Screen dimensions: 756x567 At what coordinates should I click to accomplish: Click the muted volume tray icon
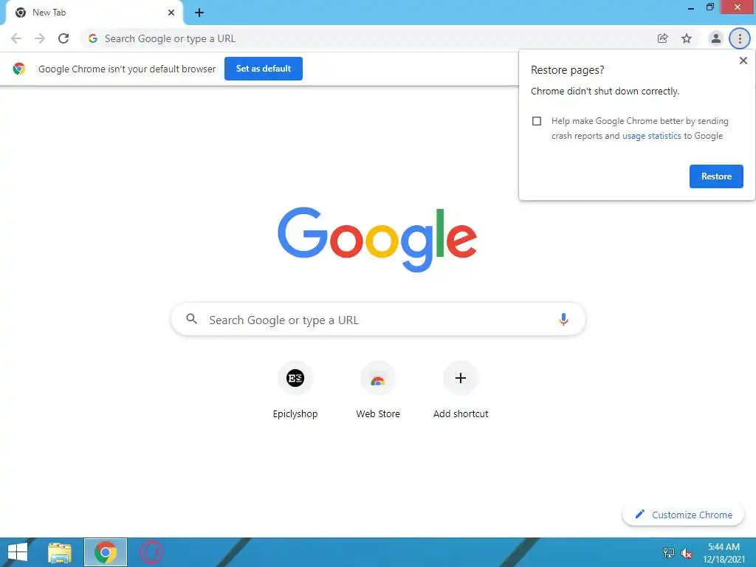[x=686, y=553]
